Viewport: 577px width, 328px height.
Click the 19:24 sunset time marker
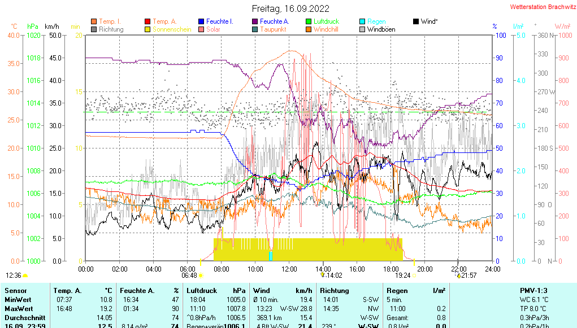coord(402,275)
